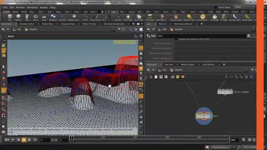Select the LSystem shelf tool
The width and height of the screenshot is (267, 150).
click(x=62, y=17)
